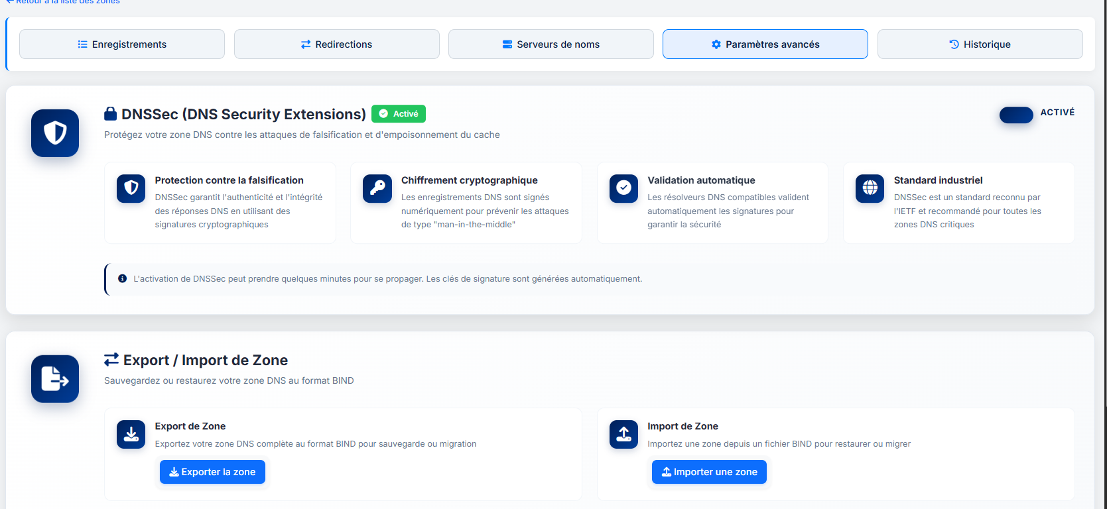Click the green Activé status badge
Viewport: 1107px width, 509px height.
click(399, 114)
